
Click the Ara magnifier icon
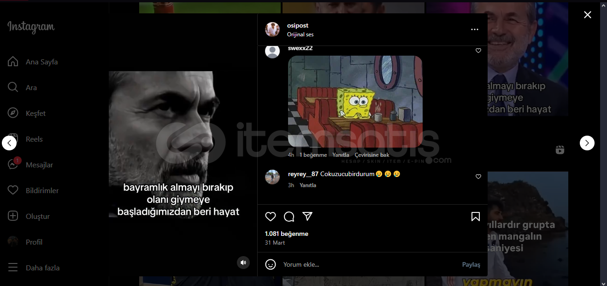point(13,87)
